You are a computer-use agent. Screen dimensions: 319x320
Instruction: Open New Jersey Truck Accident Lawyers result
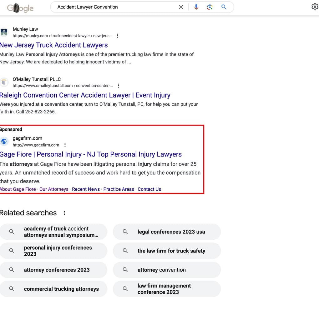pyautogui.click(x=54, y=45)
